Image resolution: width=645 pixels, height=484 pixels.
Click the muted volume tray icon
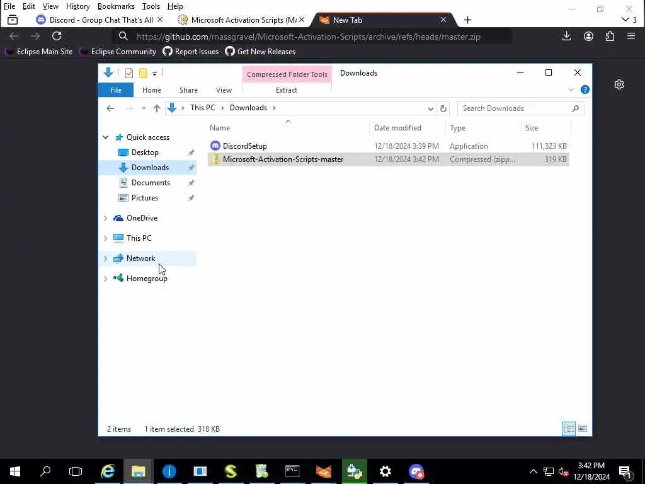[563, 471]
